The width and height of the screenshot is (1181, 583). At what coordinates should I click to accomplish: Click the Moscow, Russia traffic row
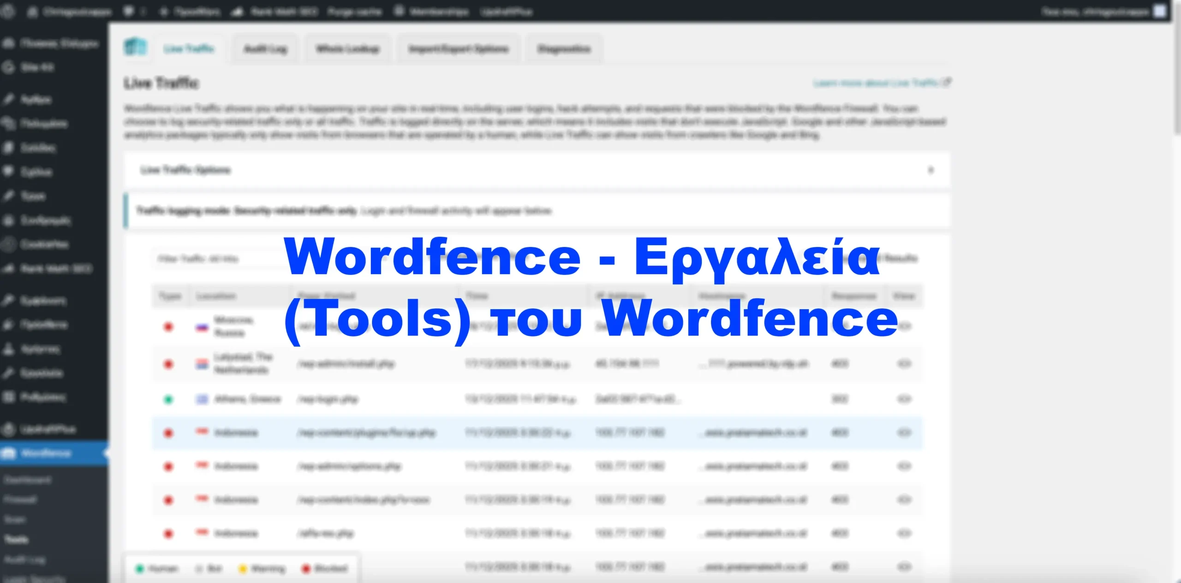[x=537, y=327]
